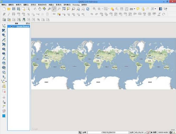Open New Vector Layer dropdown arrow in sidebar
This screenshot has height=134, width=176.
6,81
